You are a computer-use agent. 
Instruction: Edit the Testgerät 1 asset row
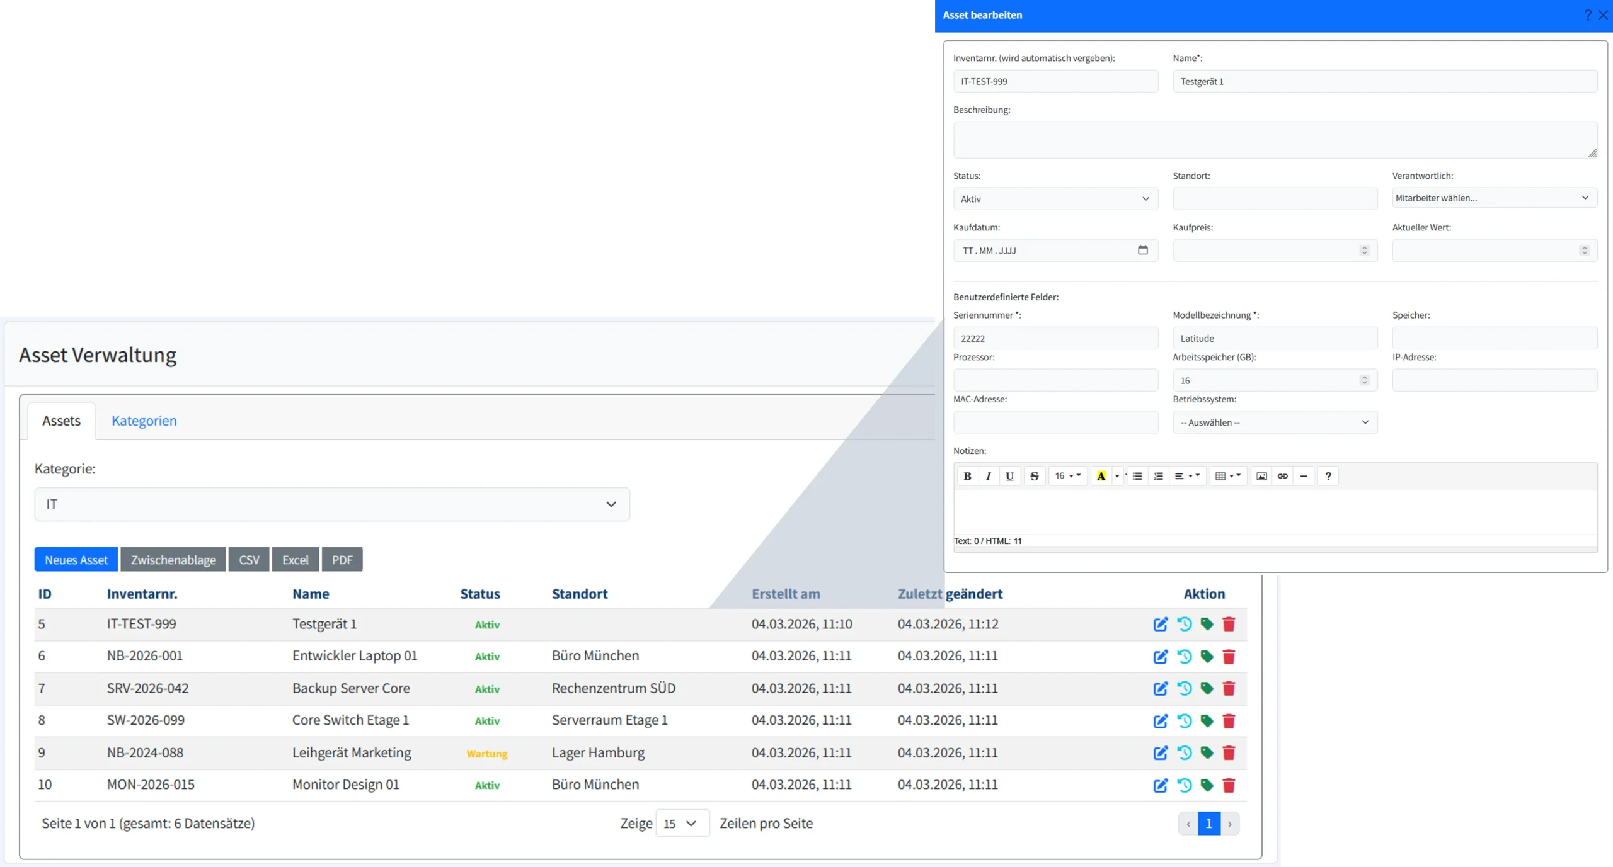pos(1160,624)
